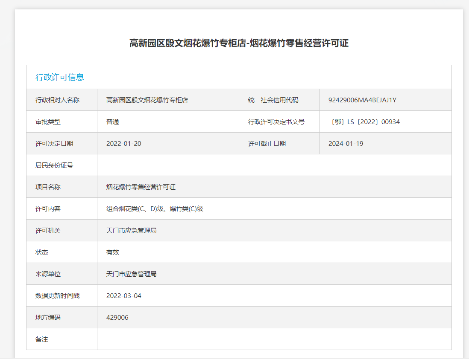Image resolution: width=469 pixels, height=359 pixels.
Task: Select project name 烟花爆竹零售经营许可证 value
Action: click(141, 187)
